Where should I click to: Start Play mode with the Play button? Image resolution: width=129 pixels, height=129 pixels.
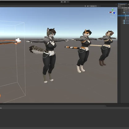(x=62, y=2)
